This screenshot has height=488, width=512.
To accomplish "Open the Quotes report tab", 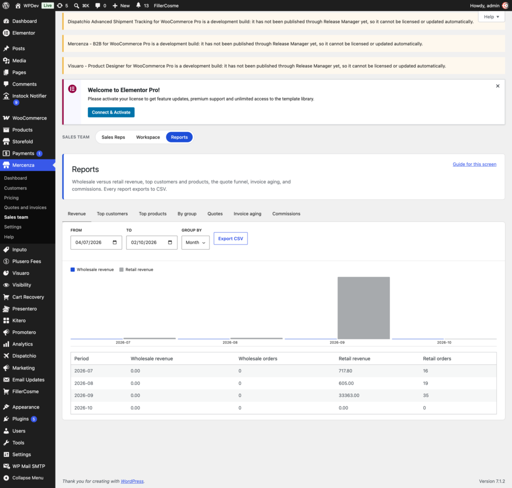I will 215,213.
